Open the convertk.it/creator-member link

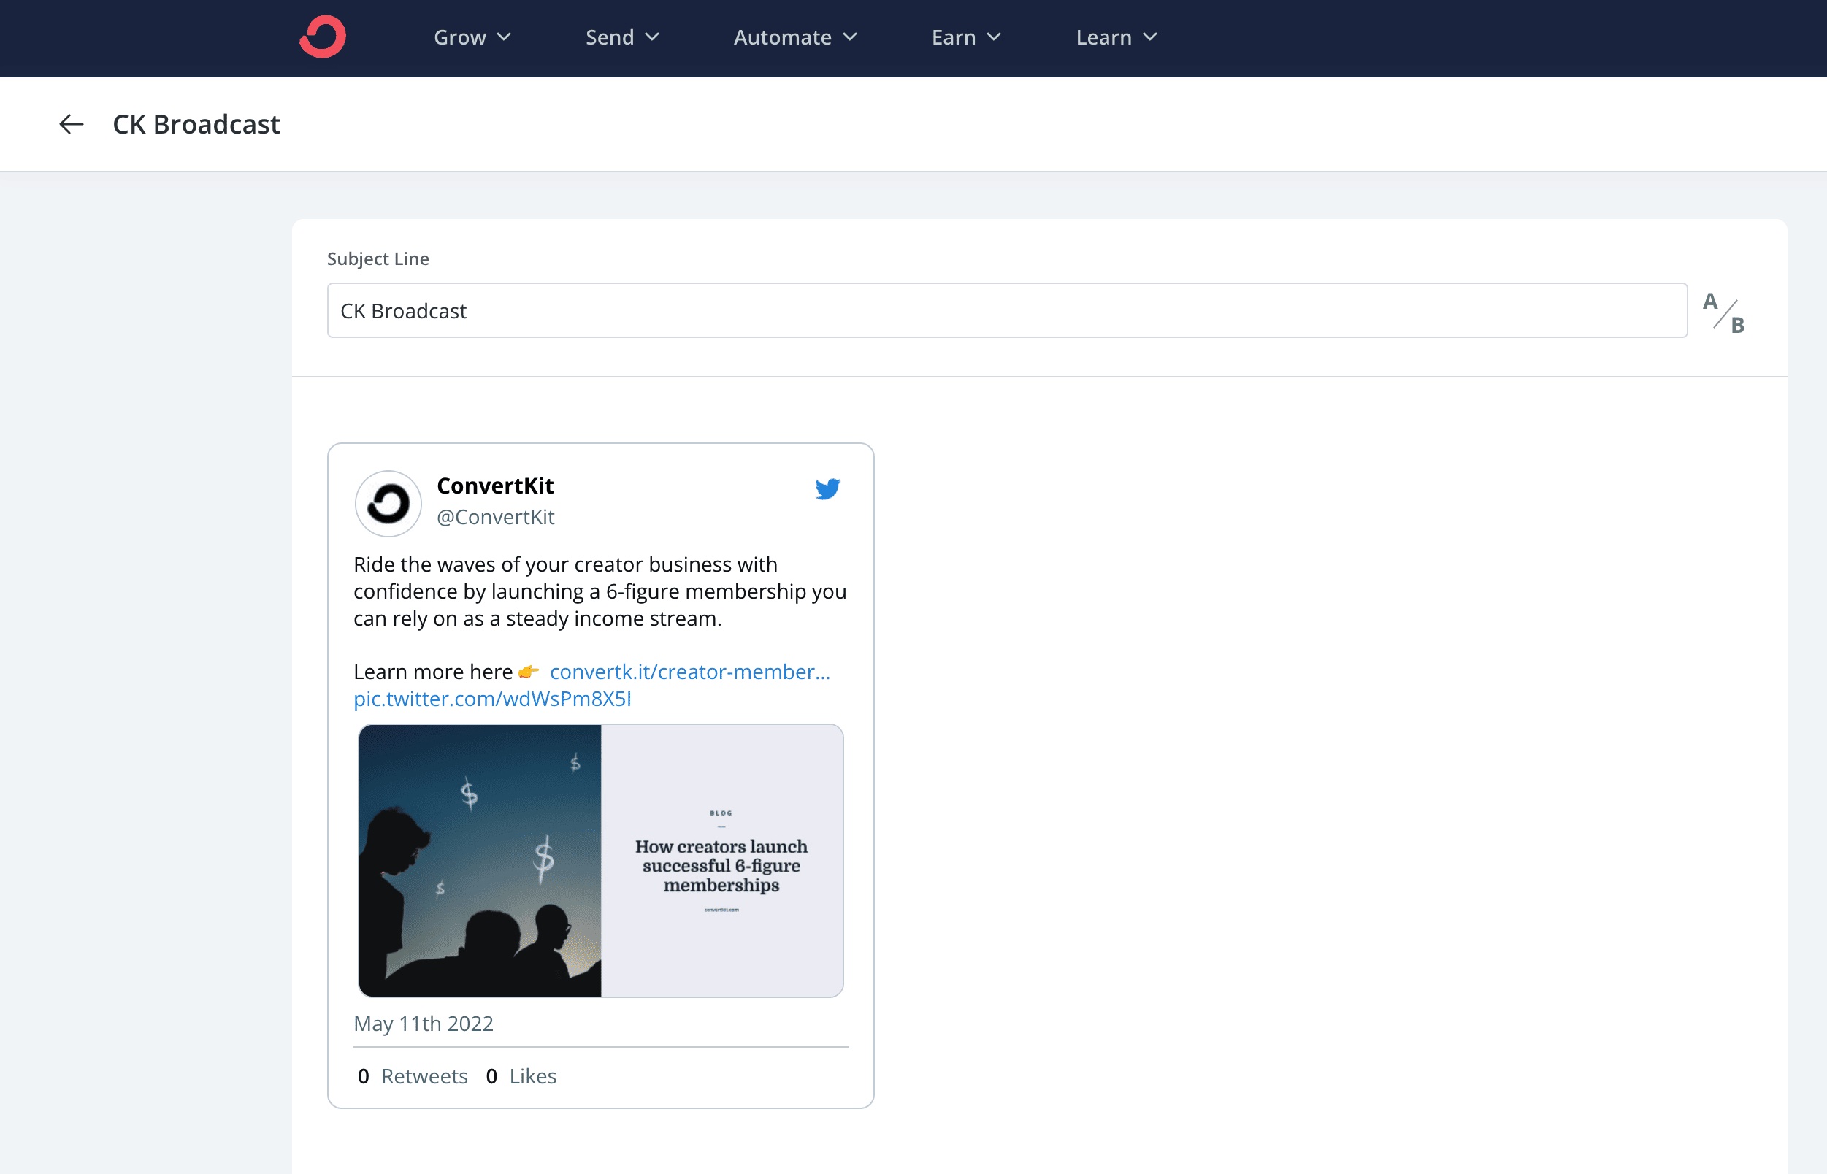[x=689, y=672]
